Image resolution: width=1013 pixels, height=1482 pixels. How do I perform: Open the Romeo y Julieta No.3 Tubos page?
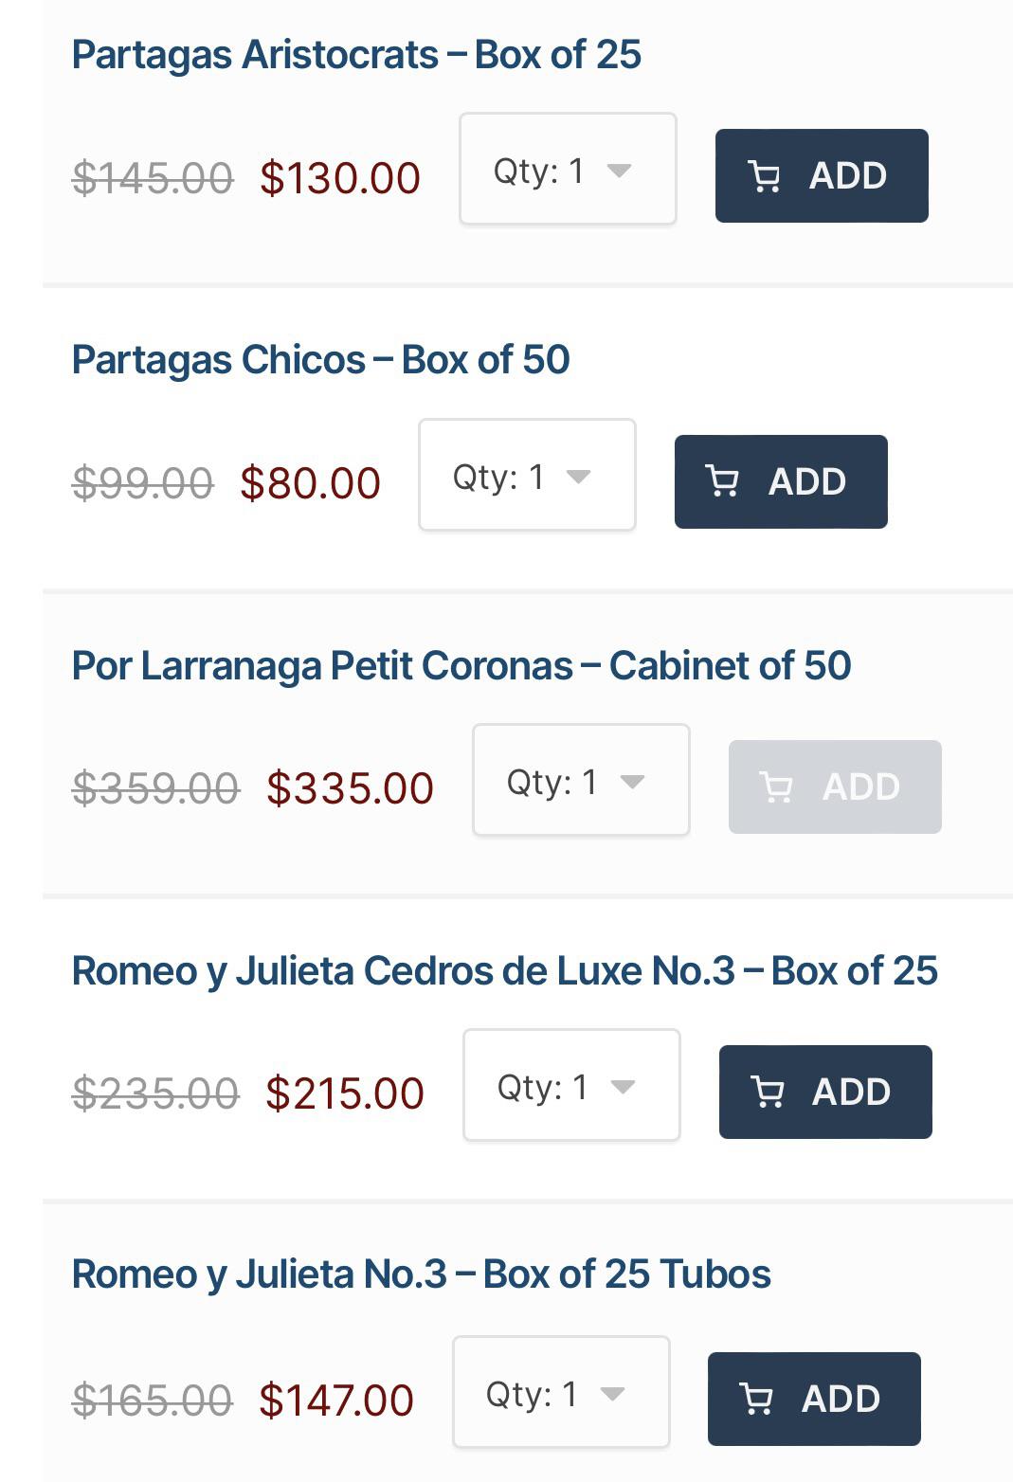click(x=423, y=1274)
